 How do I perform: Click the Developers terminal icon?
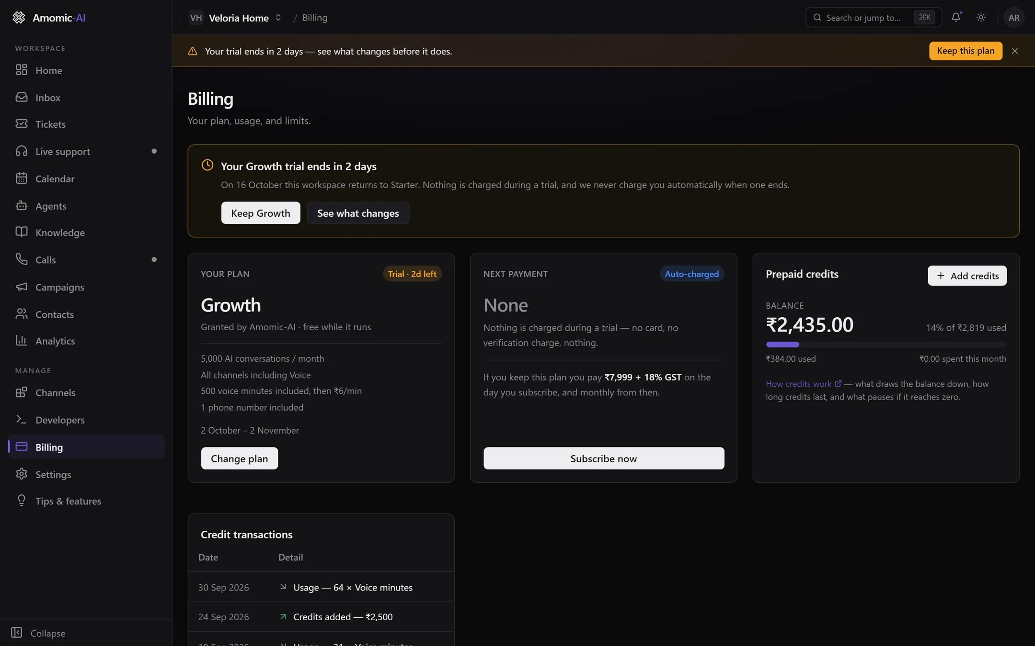[x=22, y=419]
